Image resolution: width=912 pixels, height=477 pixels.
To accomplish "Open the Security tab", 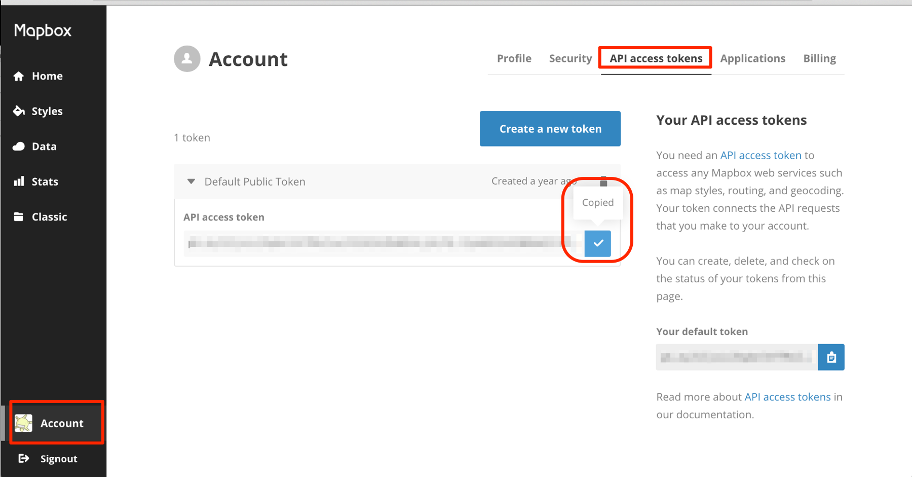I will pos(570,59).
